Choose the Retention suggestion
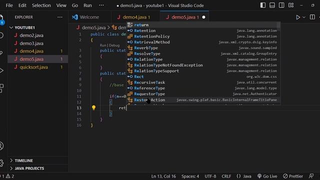 pyautogui.click(x=203, y=30)
